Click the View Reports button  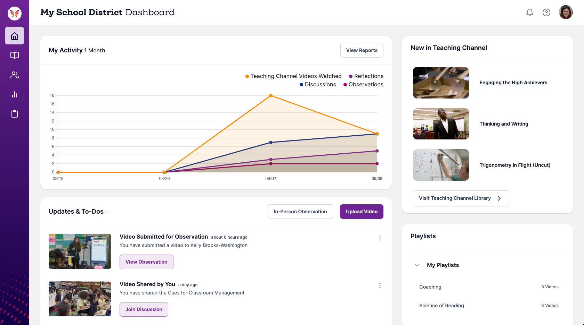pos(362,50)
